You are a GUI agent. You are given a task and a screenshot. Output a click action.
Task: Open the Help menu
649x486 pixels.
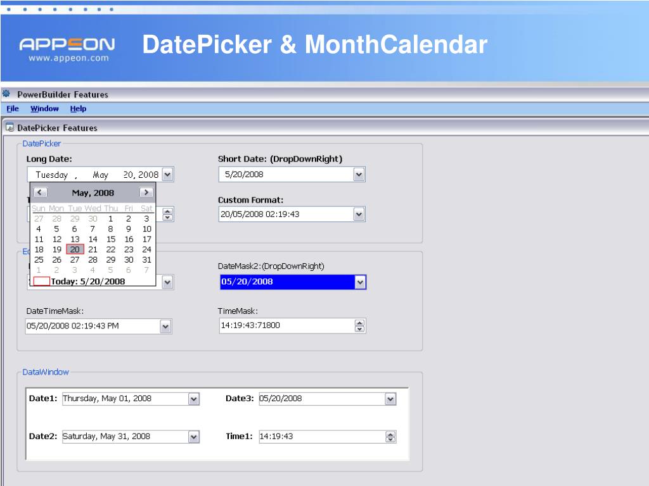[x=78, y=109]
